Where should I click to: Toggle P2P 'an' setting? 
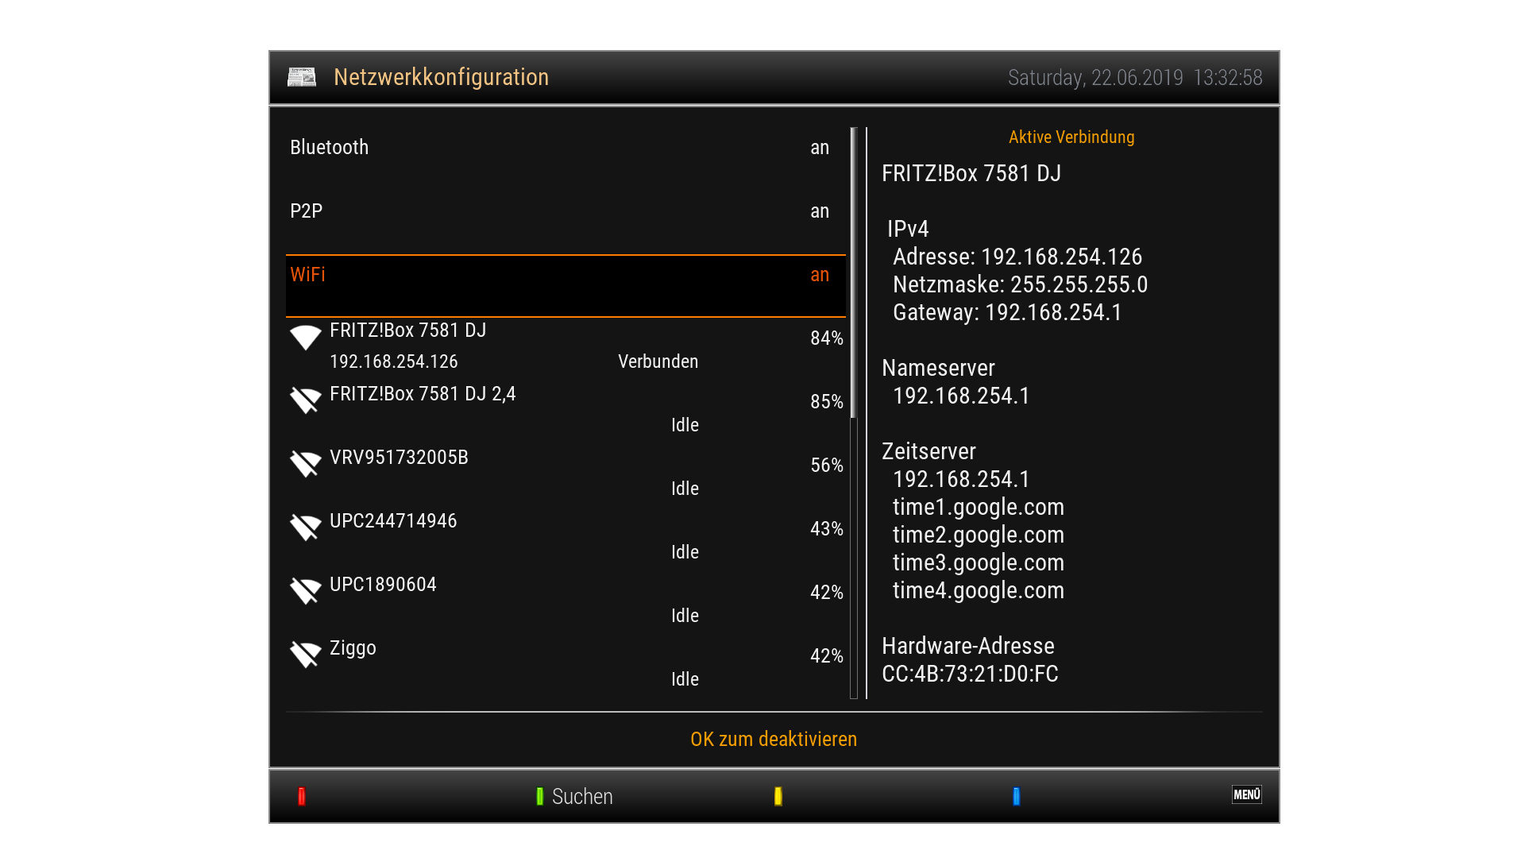[x=819, y=211]
